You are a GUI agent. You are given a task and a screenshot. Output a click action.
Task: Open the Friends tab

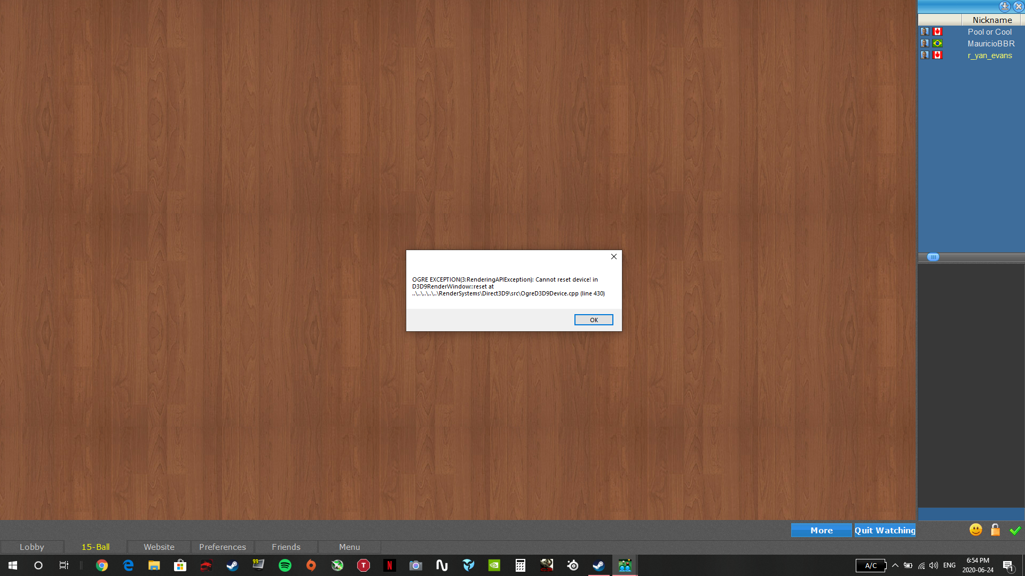[286, 547]
